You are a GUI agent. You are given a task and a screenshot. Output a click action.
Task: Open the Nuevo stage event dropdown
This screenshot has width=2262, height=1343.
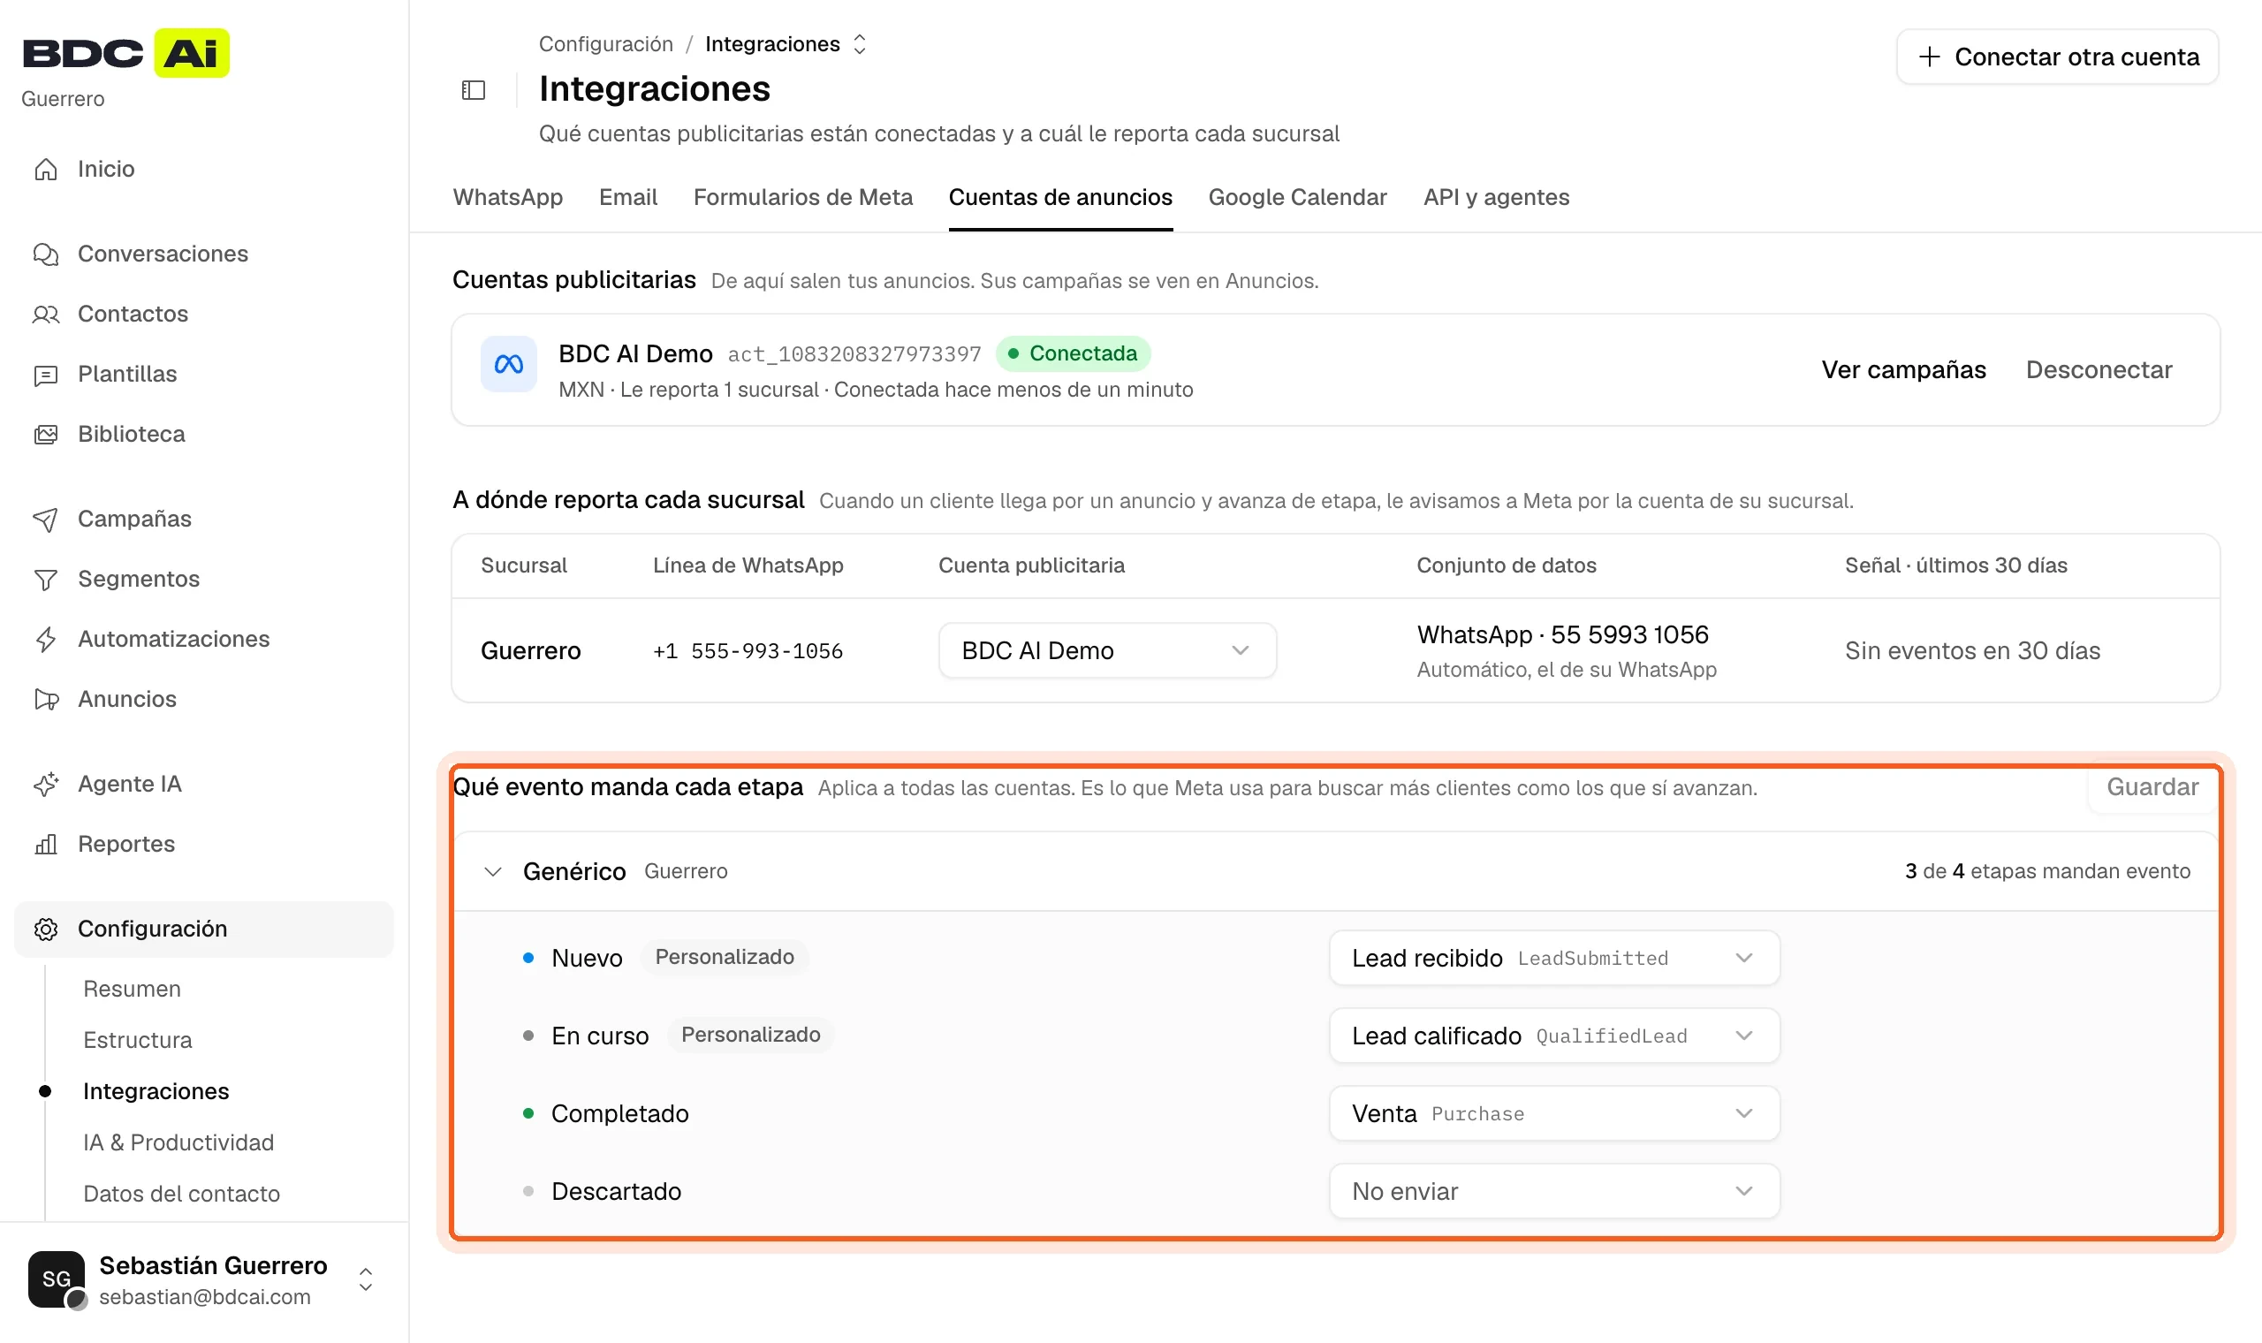tap(1554, 958)
